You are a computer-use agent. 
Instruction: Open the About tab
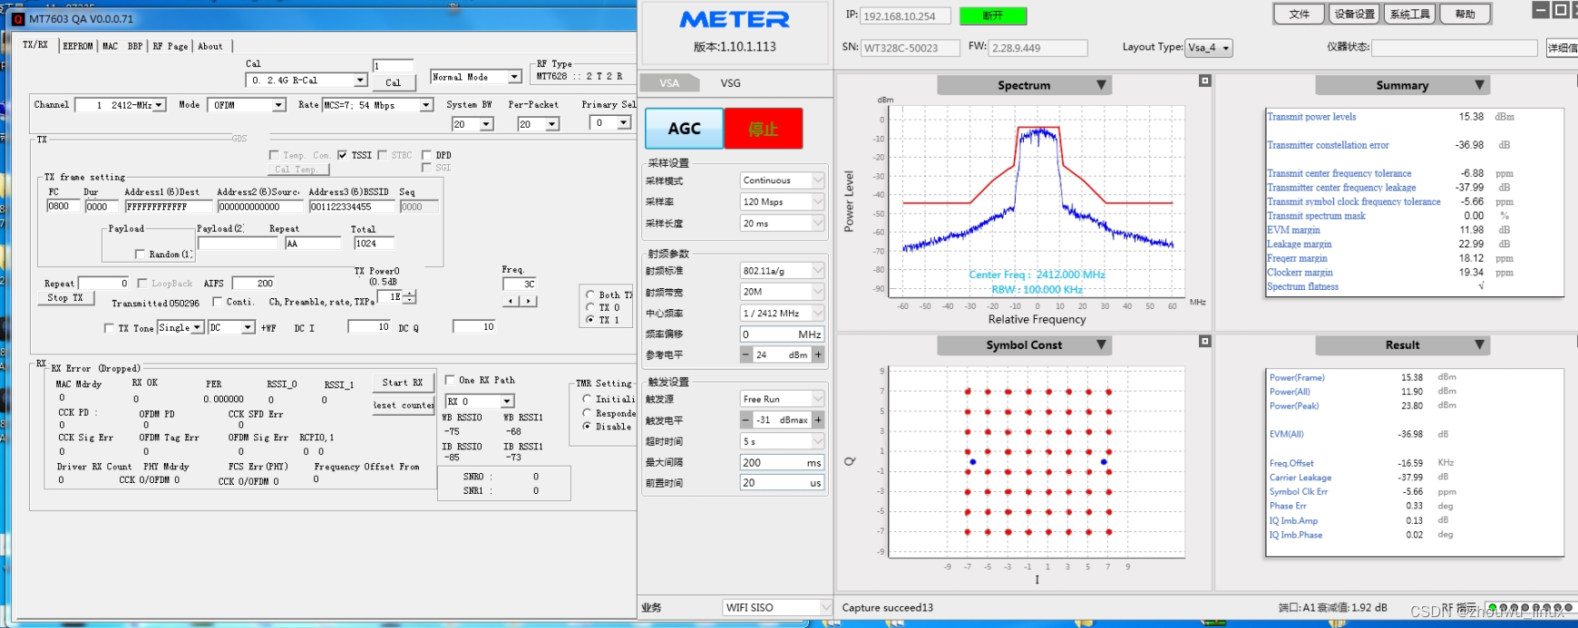tap(210, 46)
